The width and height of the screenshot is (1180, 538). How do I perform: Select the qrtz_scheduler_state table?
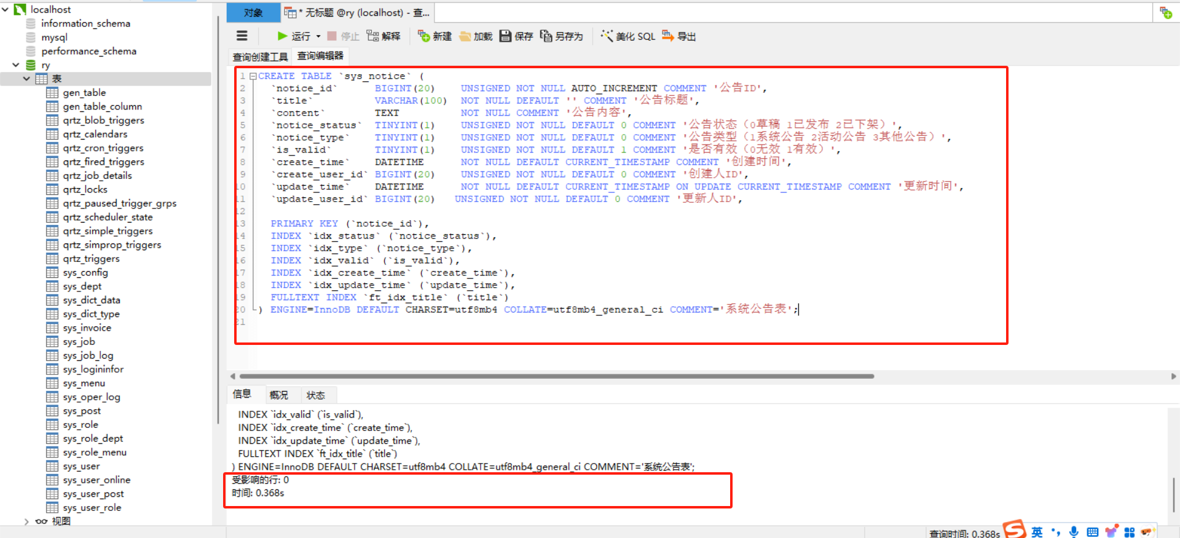pos(108,217)
